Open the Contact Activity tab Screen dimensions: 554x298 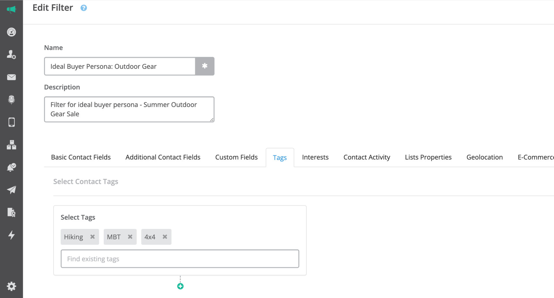point(366,157)
